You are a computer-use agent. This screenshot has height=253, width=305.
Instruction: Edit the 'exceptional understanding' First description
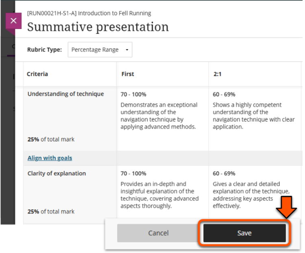click(x=159, y=116)
